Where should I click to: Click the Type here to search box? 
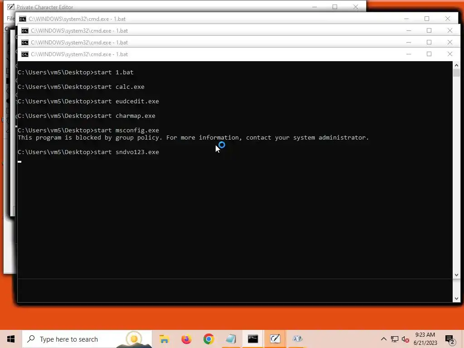click(87, 339)
